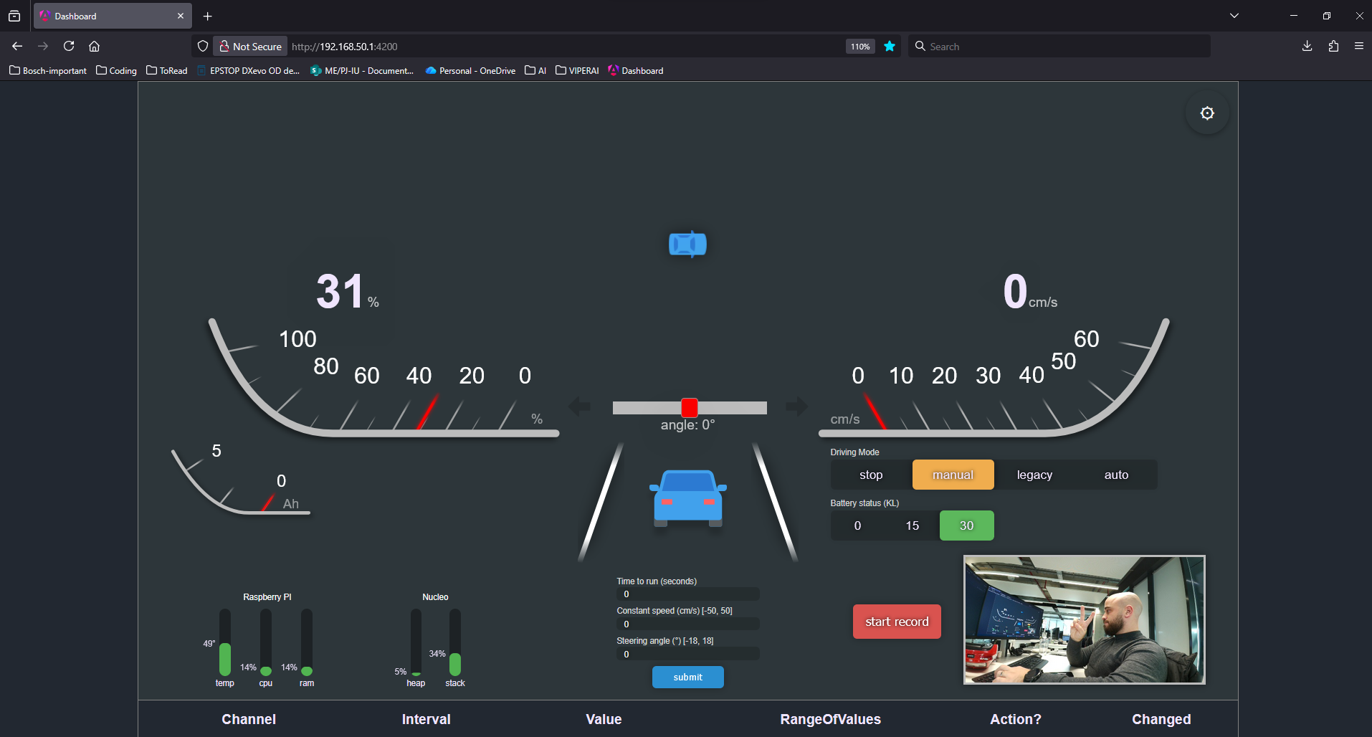Image resolution: width=1372 pixels, height=737 pixels.
Task: Open the VIPERAI bookmarks folder
Action: click(577, 71)
